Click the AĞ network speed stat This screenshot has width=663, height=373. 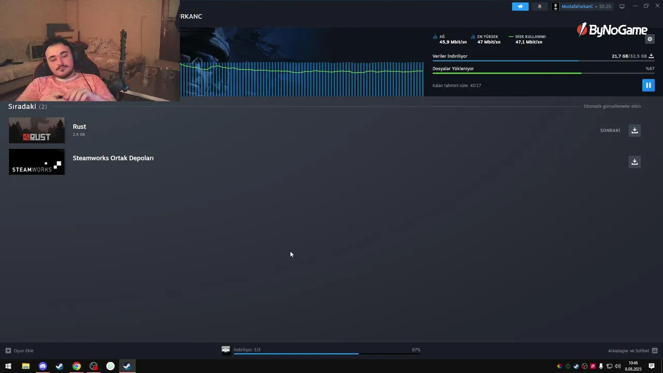(450, 39)
